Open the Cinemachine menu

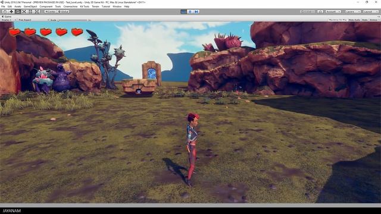tap(70, 7)
